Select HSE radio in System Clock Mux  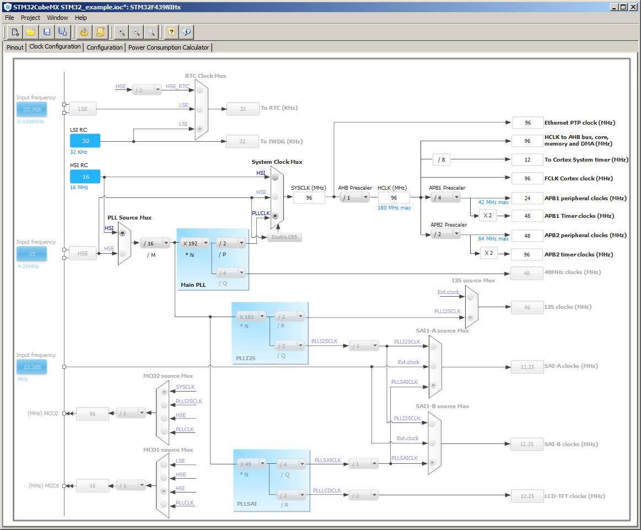275,197
